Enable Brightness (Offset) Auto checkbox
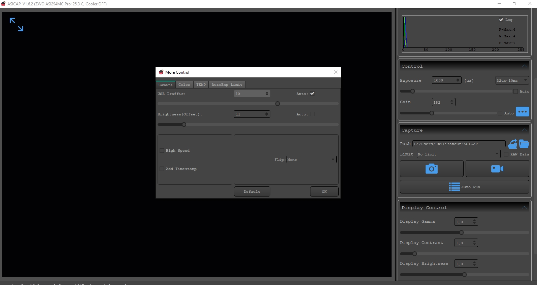The height and width of the screenshot is (285, 537). tap(312, 114)
